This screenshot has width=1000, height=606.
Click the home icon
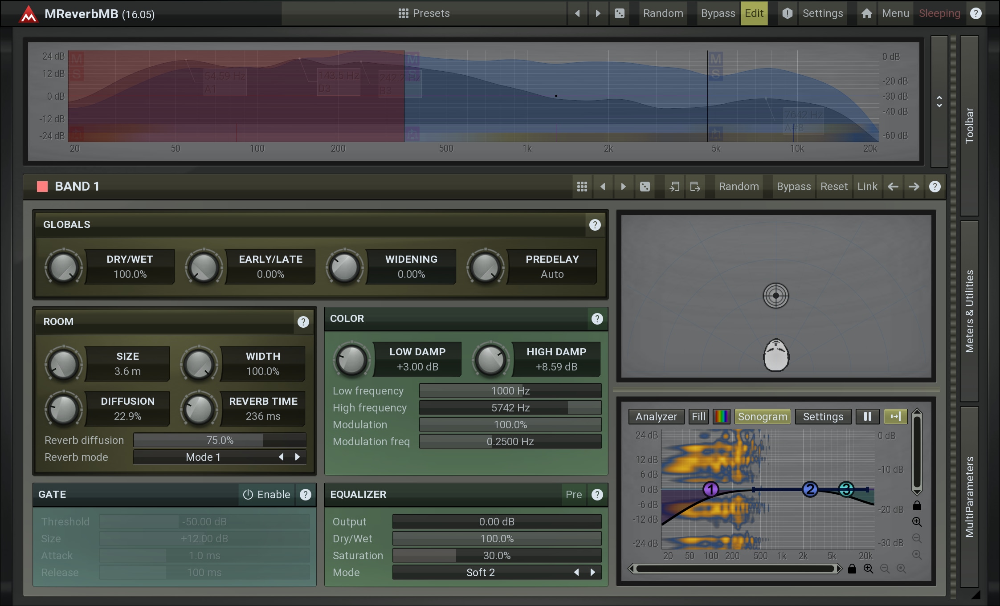pos(866,13)
